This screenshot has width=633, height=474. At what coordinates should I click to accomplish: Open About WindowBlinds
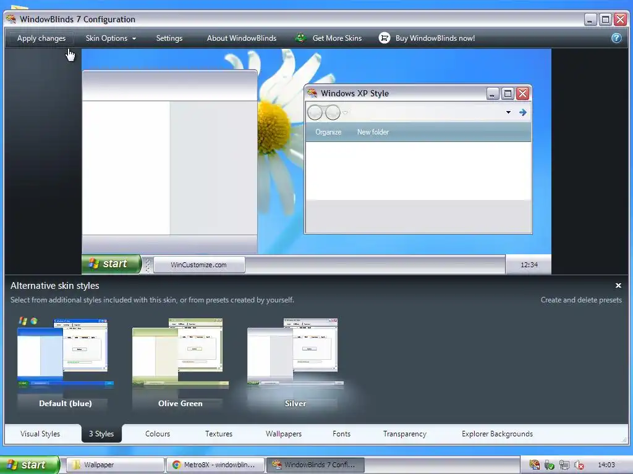click(242, 38)
